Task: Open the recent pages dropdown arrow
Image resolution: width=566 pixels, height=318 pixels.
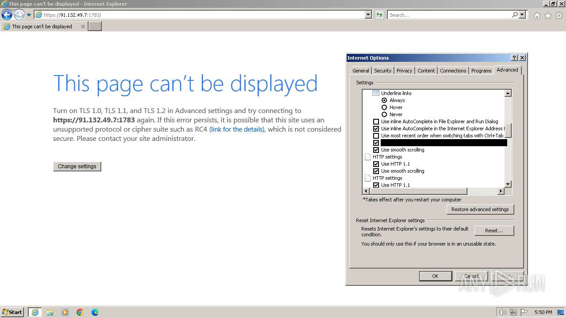Action: 29,15
